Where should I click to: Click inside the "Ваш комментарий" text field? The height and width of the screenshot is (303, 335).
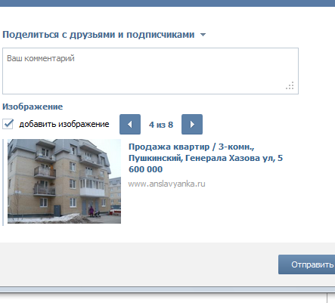click(x=150, y=71)
